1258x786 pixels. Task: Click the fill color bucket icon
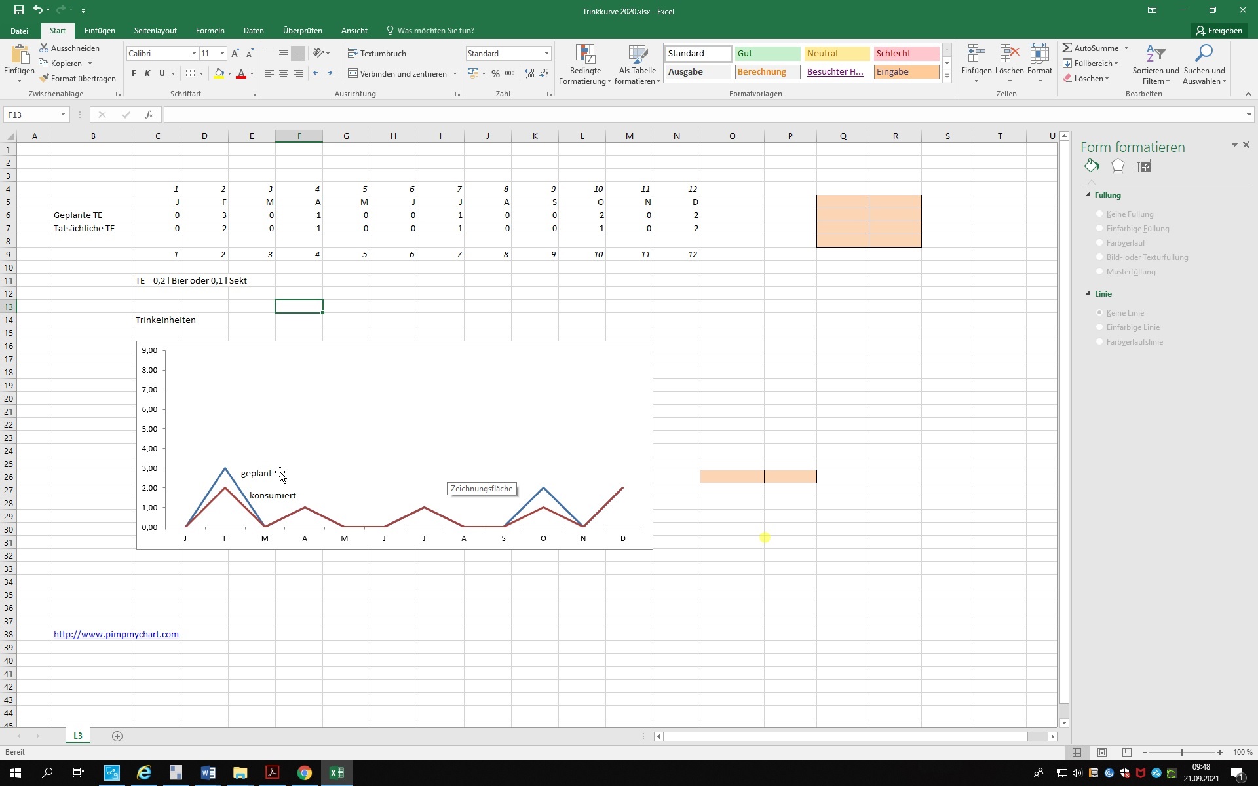point(219,73)
